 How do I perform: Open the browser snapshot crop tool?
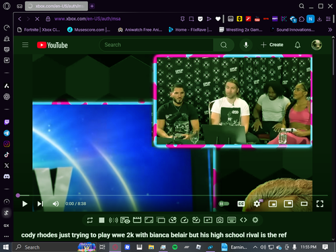[x=192, y=19]
